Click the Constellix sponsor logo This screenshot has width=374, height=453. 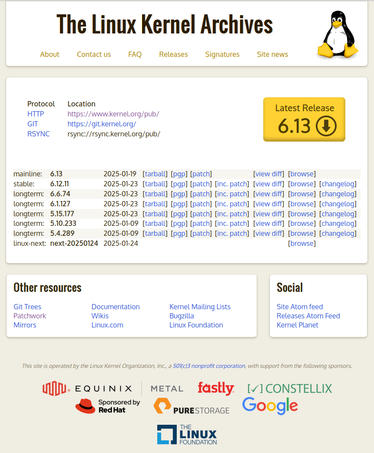[289, 388]
